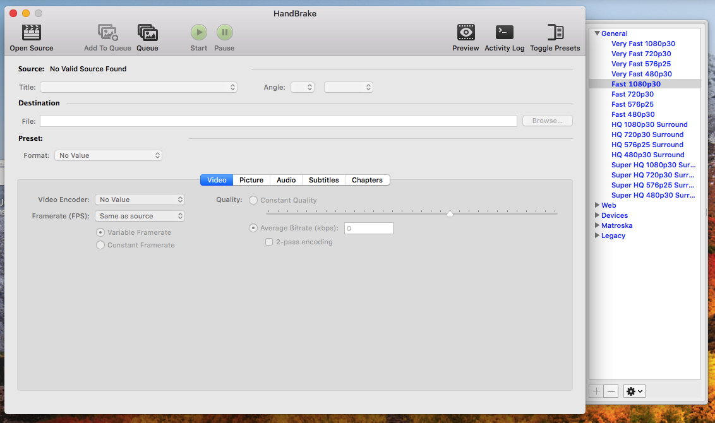
Task: Select the Fast 576p25 preset
Action: coord(632,104)
